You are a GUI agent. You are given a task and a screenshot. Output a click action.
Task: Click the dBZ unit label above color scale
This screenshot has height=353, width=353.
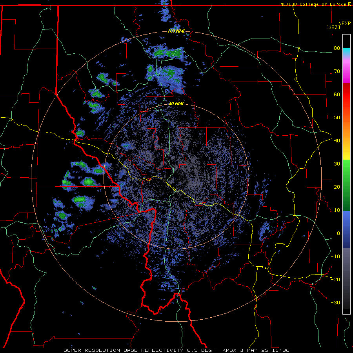point(333,27)
